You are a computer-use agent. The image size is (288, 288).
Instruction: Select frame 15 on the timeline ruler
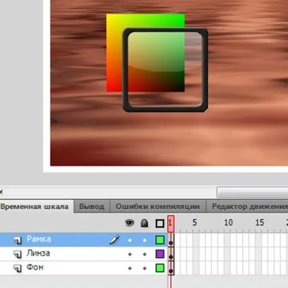(x=259, y=223)
